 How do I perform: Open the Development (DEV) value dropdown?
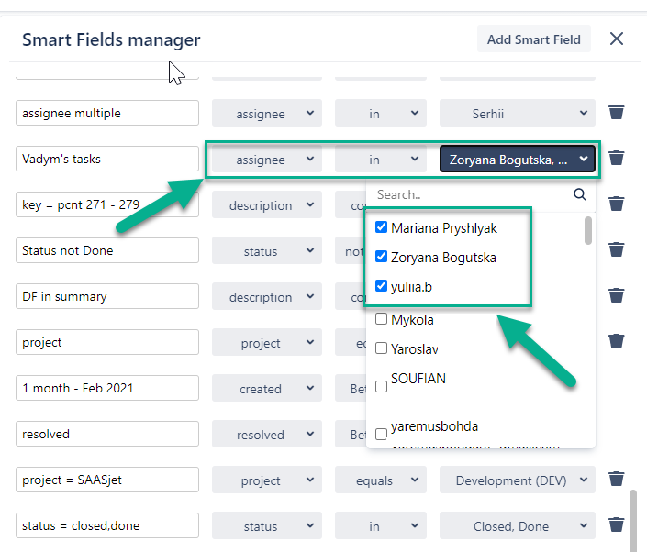pyautogui.click(x=518, y=480)
